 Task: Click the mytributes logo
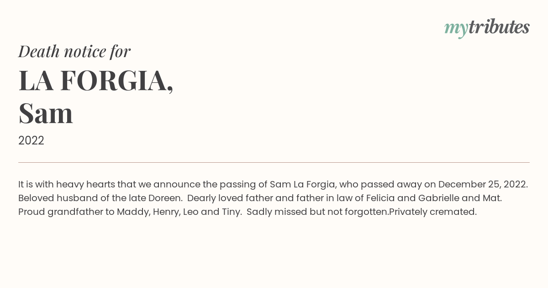(487, 28)
